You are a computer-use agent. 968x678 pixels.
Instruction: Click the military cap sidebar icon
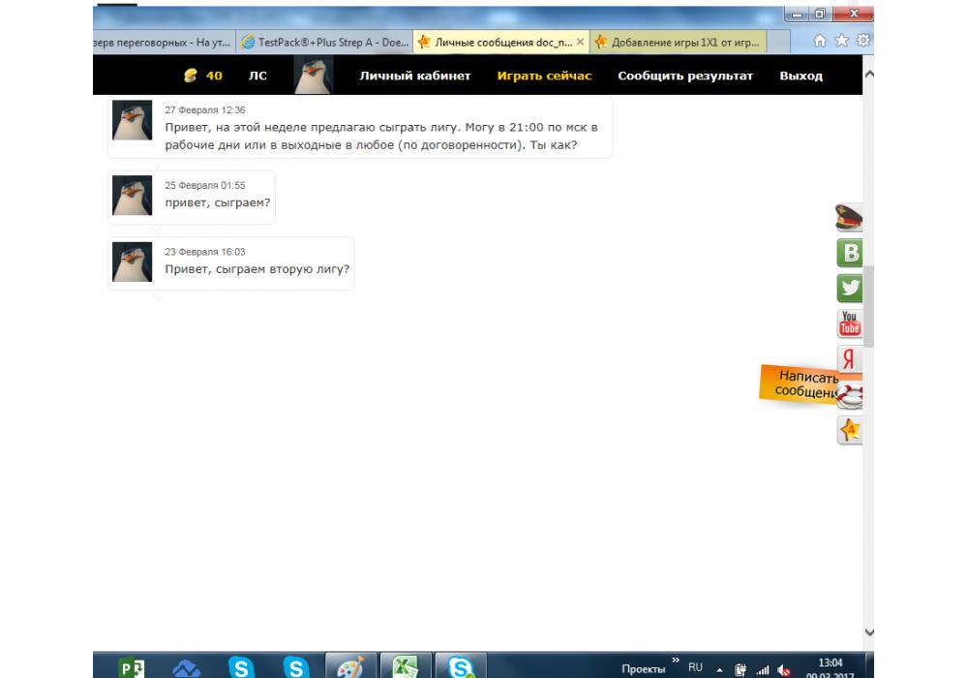click(x=850, y=218)
